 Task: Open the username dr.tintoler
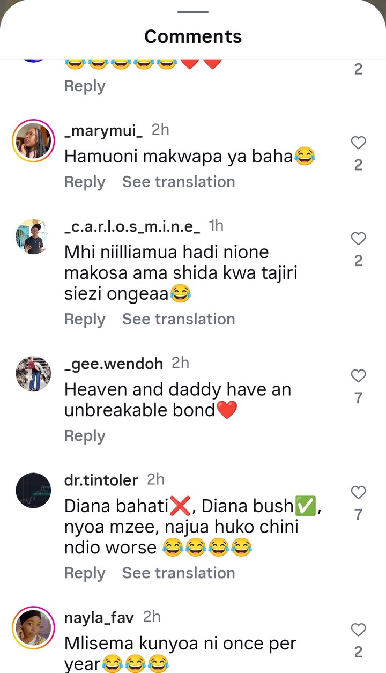[x=101, y=480]
